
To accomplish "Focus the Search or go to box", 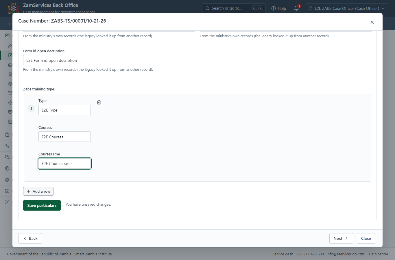I will [x=234, y=8].
